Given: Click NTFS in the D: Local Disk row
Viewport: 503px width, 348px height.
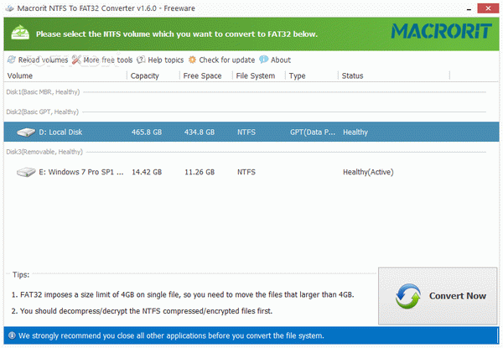Looking at the screenshot, I should 246,132.
